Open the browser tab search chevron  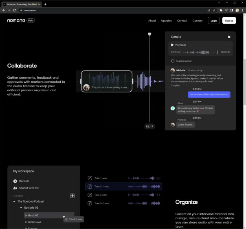pyautogui.click(x=219, y=2)
